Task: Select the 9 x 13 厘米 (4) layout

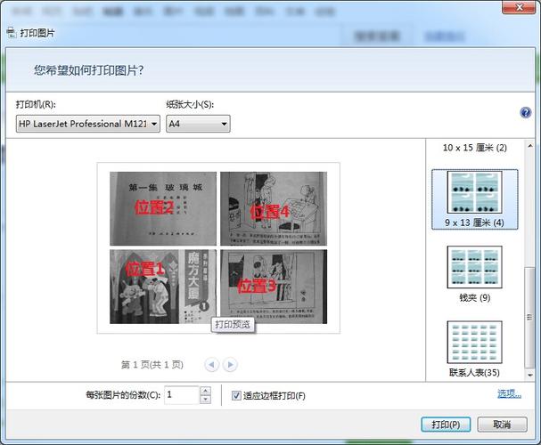Action: point(474,199)
